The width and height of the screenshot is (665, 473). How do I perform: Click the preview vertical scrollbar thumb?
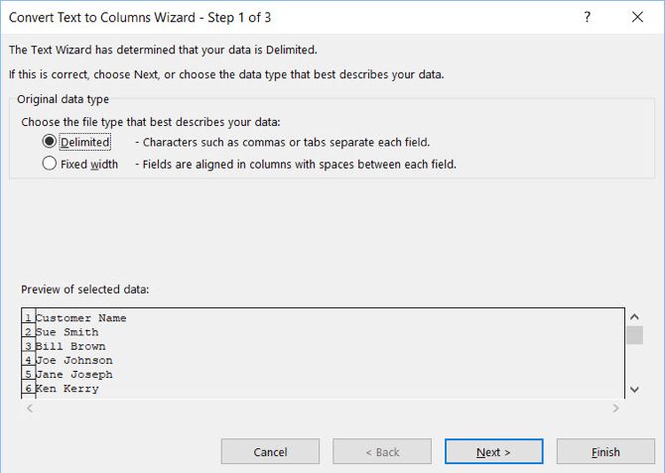tap(633, 335)
